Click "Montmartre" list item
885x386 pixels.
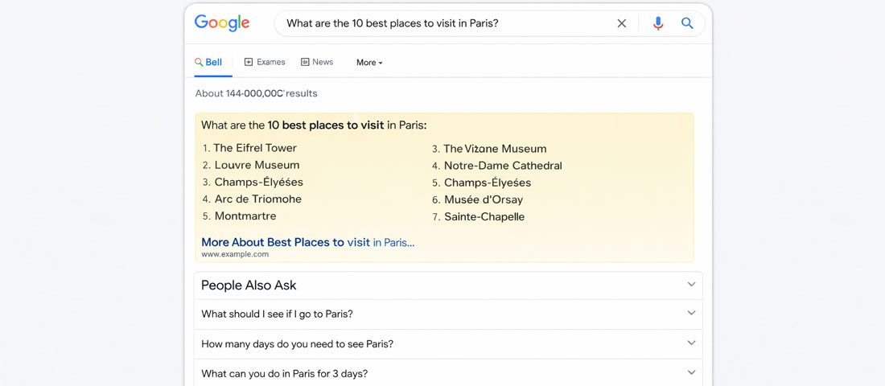pos(245,216)
